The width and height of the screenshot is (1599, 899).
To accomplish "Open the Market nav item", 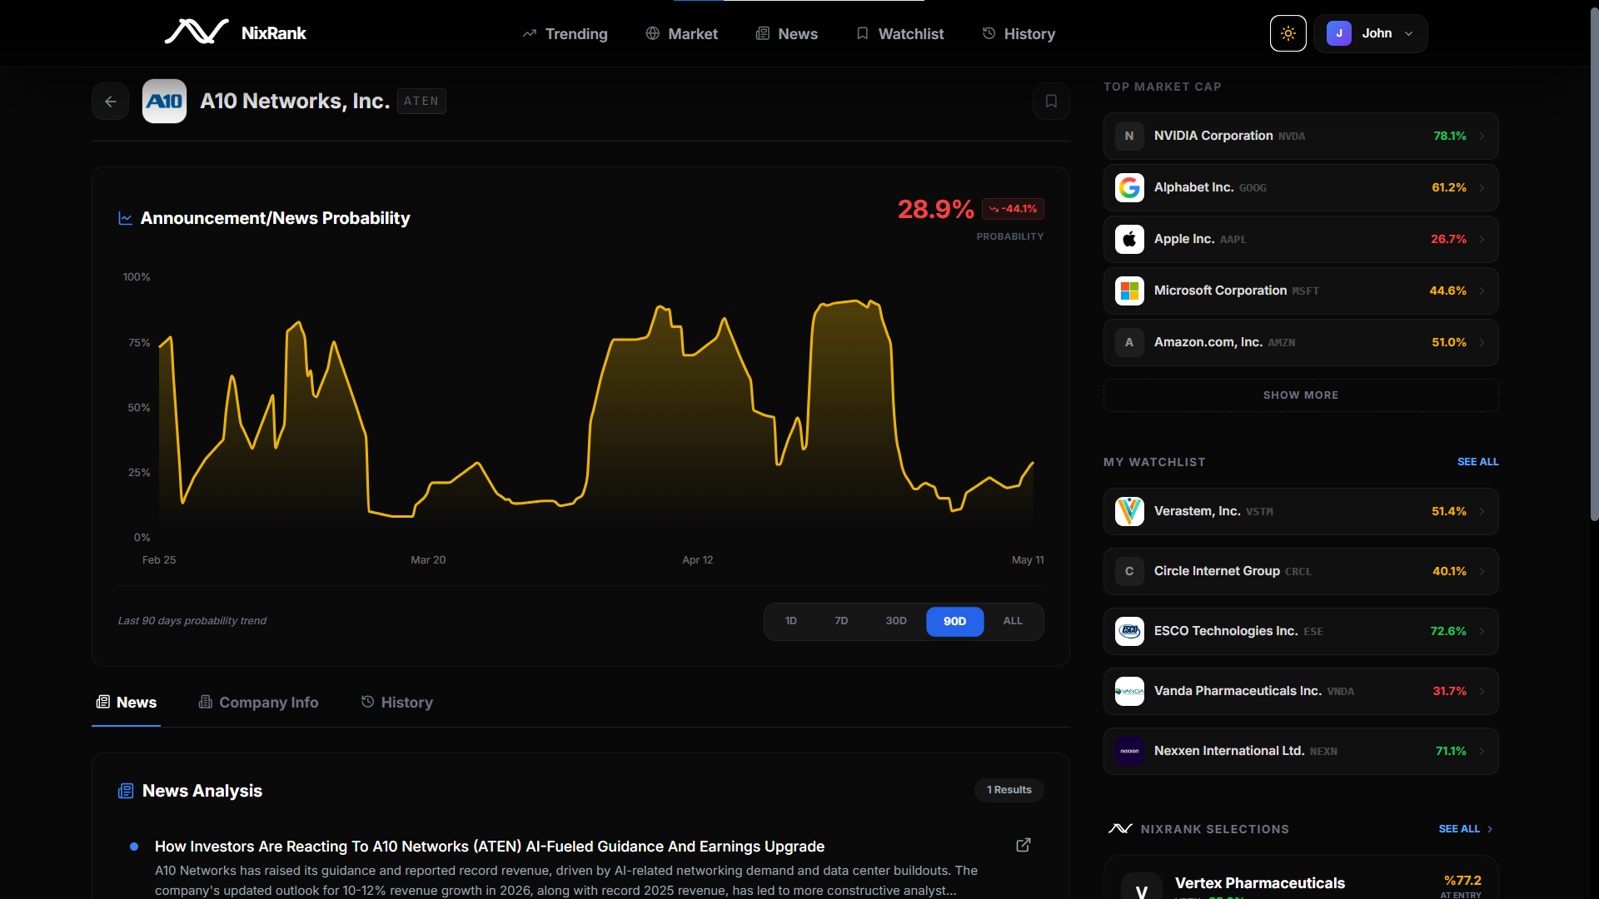I will [x=681, y=34].
